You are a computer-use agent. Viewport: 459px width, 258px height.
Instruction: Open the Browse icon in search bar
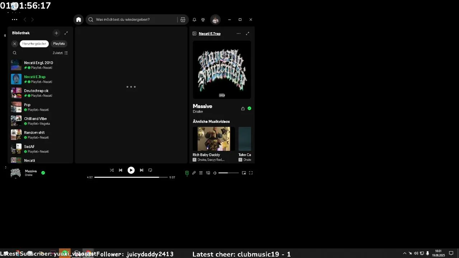coord(183,20)
